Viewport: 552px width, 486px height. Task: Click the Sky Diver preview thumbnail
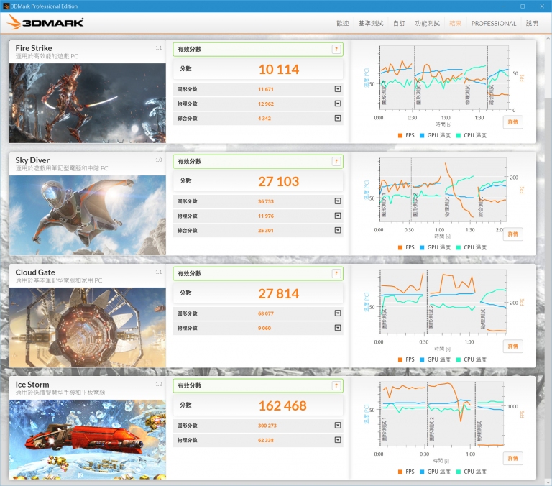coord(87,215)
